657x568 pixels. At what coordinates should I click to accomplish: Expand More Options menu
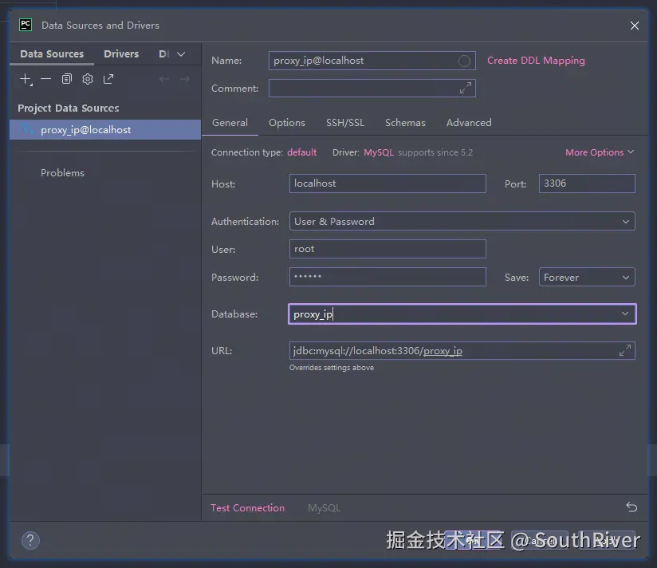600,152
